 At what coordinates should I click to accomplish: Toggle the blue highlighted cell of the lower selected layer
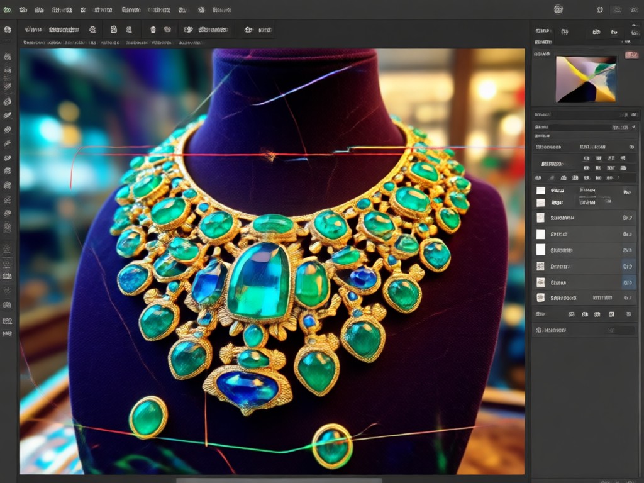pos(628,282)
